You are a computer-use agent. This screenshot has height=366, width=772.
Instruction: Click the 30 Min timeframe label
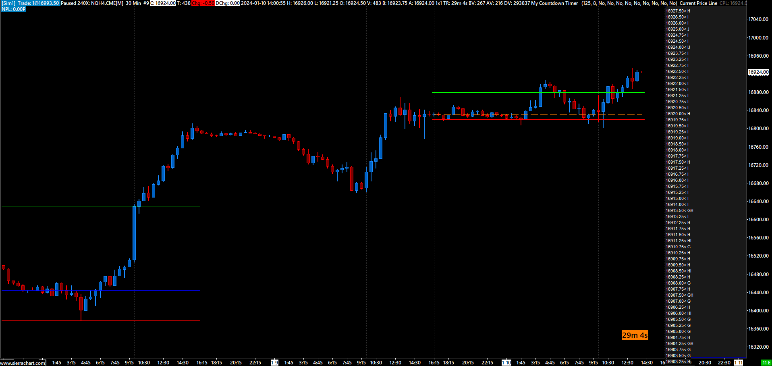[133, 3]
